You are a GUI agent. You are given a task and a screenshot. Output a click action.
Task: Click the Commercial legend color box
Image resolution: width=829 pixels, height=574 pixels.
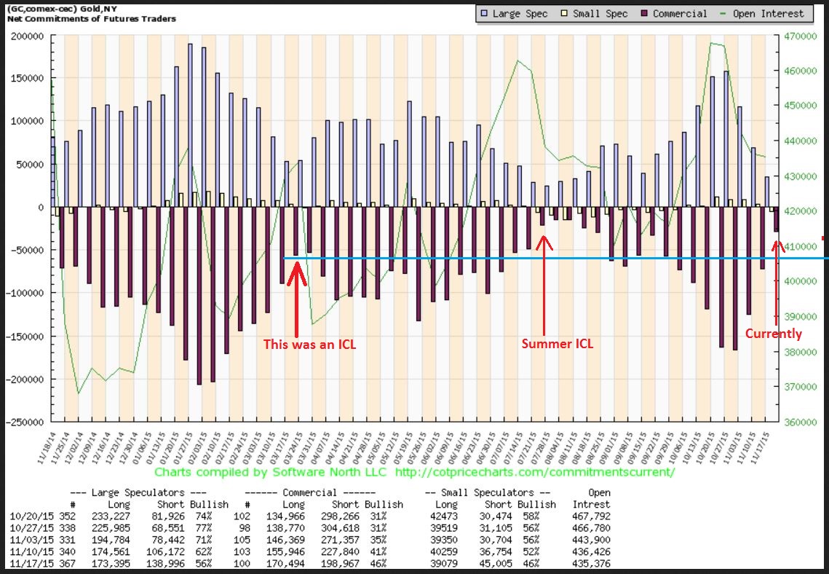[x=643, y=13]
